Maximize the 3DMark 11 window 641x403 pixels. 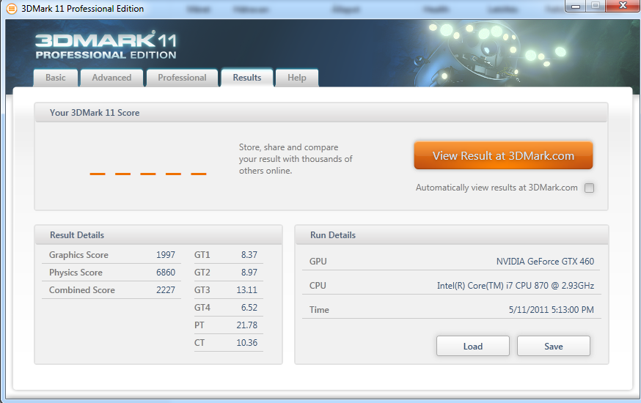596,6
